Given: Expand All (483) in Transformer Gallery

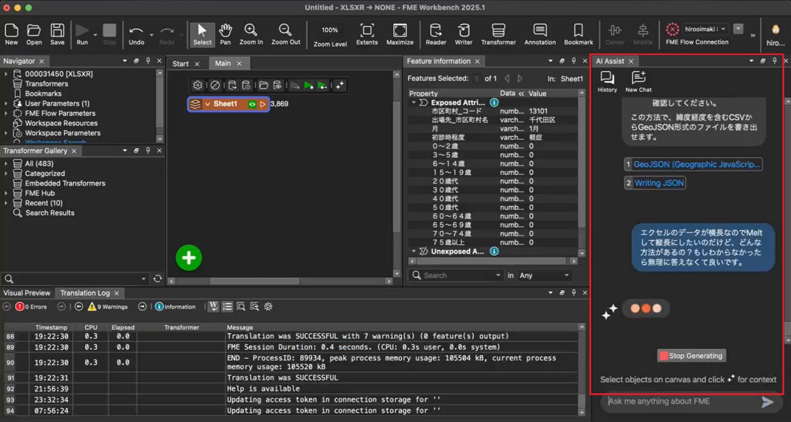Looking at the screenshot, I should click(7, 164).
